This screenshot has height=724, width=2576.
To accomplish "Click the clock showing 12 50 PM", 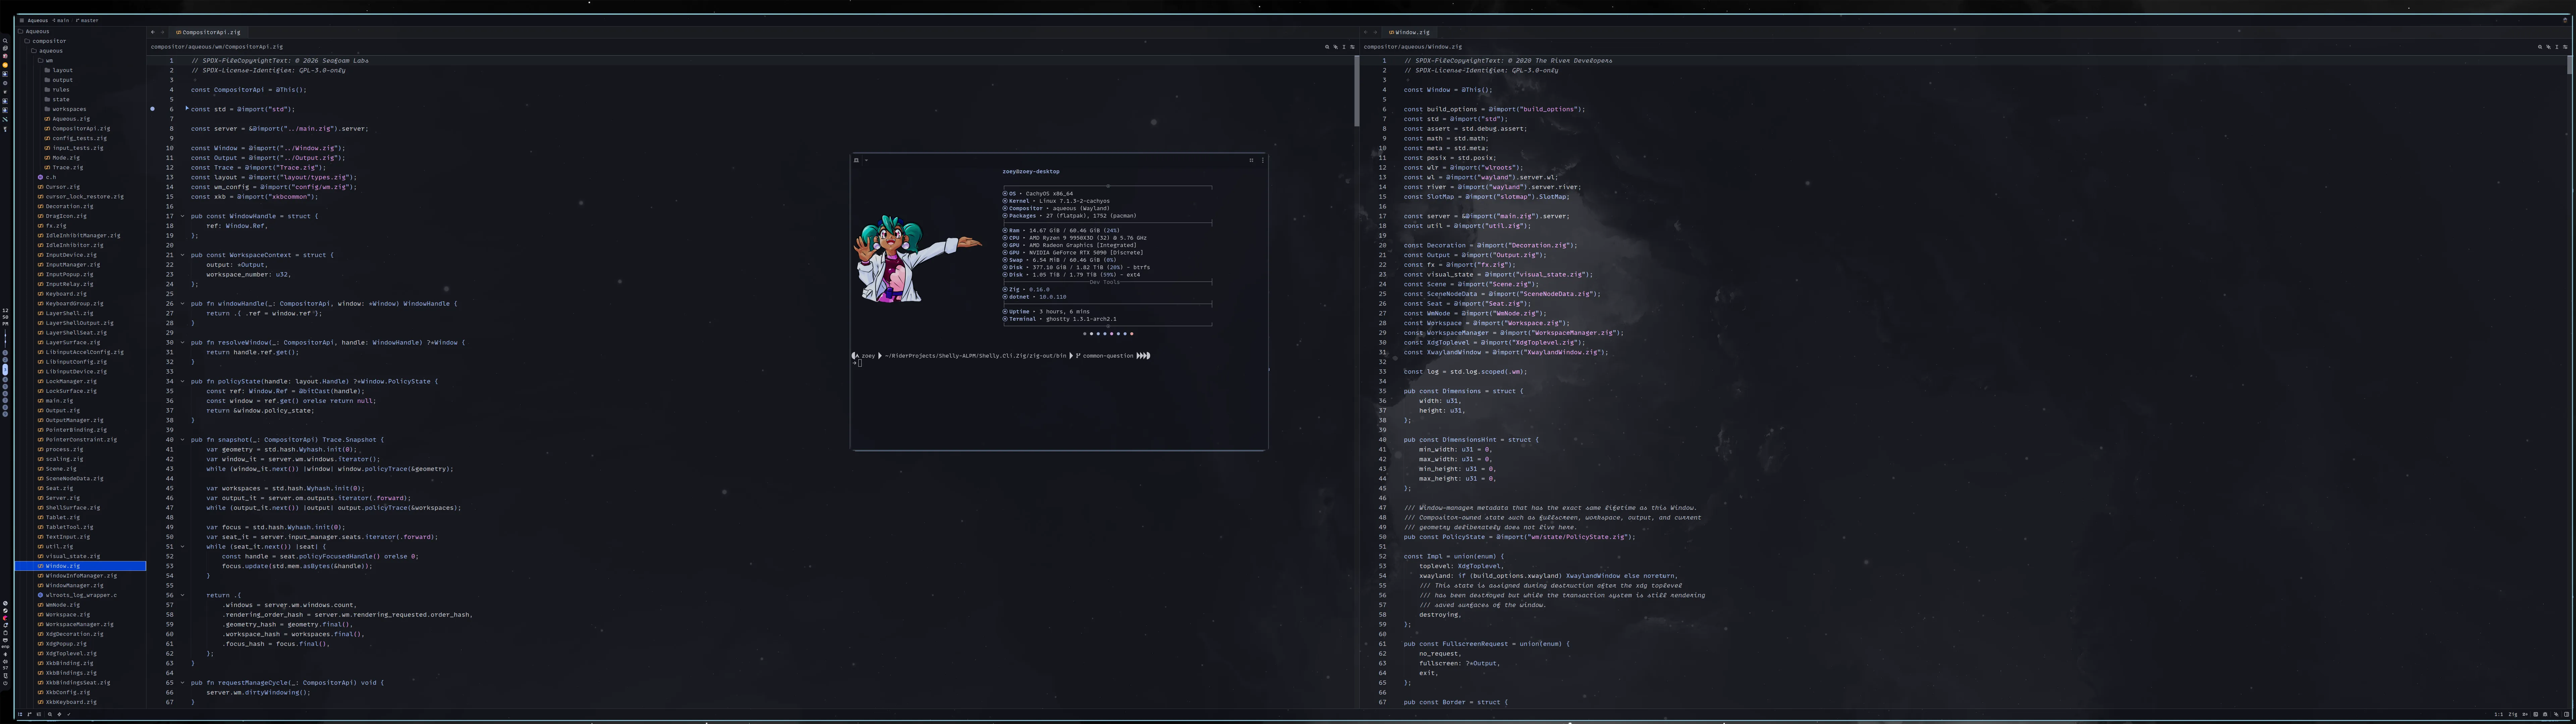I will [5, 317].
